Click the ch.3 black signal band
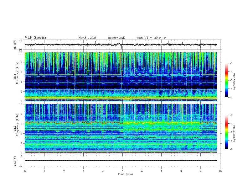 click(121, 161)
